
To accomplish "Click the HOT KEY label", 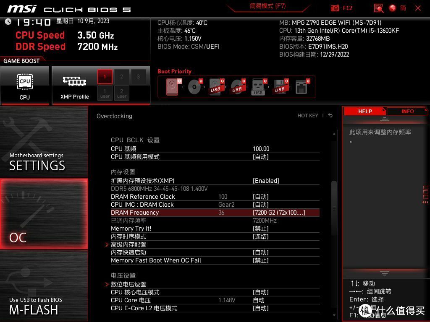I will [308, 116].
